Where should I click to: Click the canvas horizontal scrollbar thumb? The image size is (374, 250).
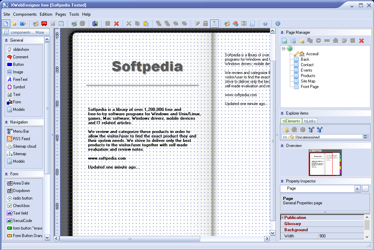[130, 239]
